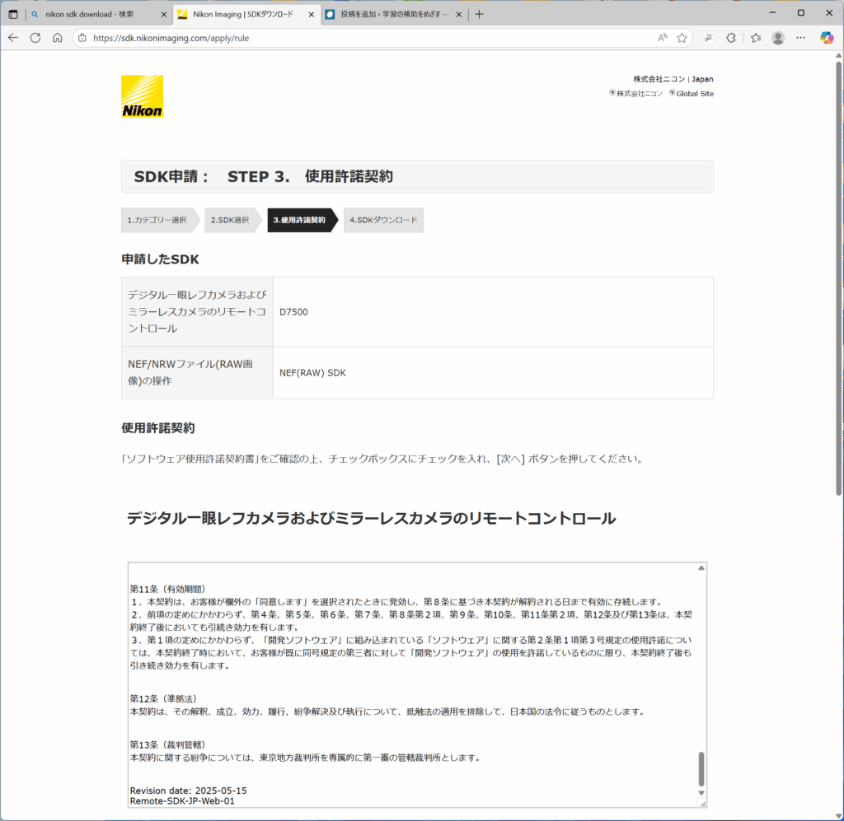Click the license text box scrollbar thumb
The width and height of the screenshot is (844, 821).
(x=701, y=768)
